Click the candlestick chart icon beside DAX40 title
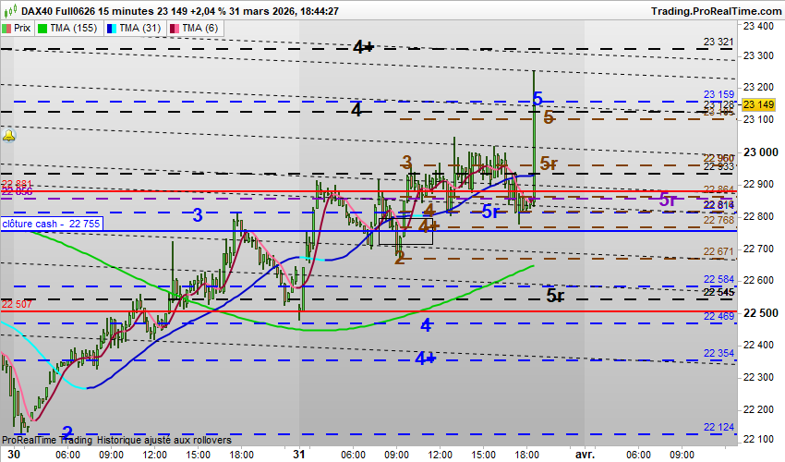Viewport: 785px width, 462px height. click(x=9, y=10)
